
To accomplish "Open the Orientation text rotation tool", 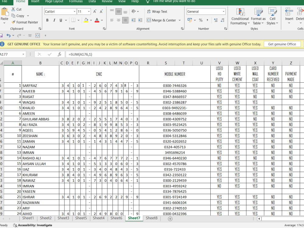I will (133, 12).
